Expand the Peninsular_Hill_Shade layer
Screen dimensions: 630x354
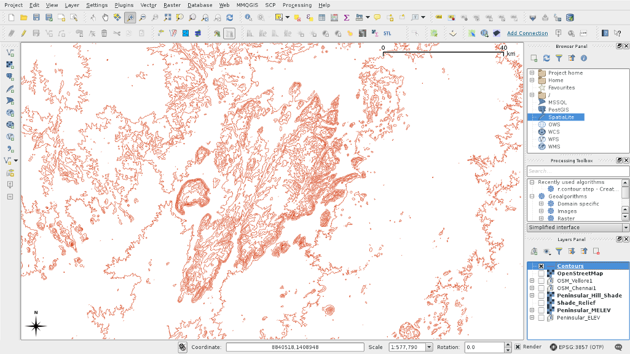point(532,296)
